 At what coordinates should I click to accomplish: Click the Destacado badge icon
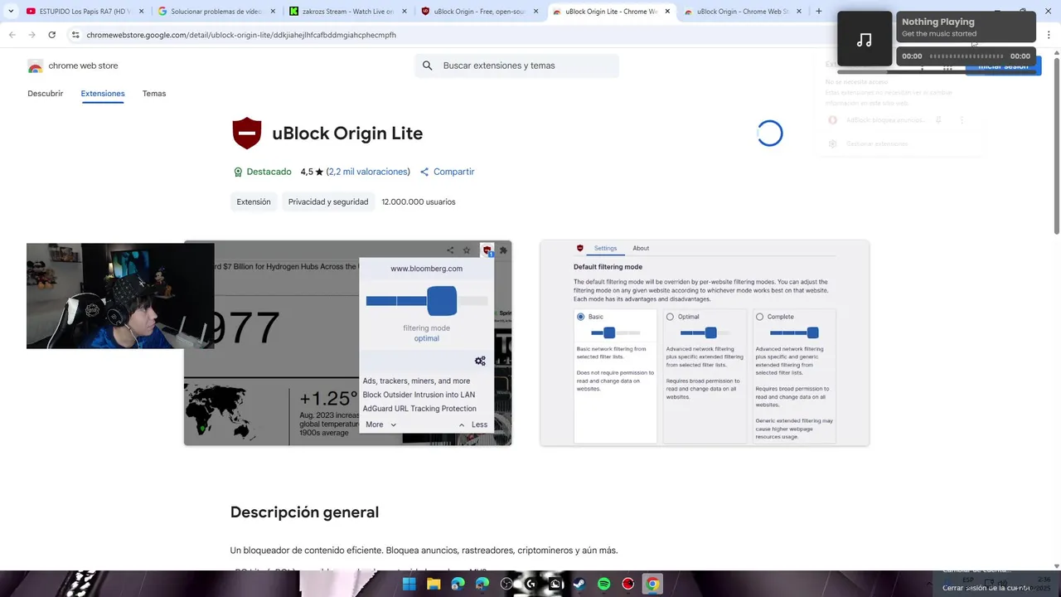[x=238, y=172]
